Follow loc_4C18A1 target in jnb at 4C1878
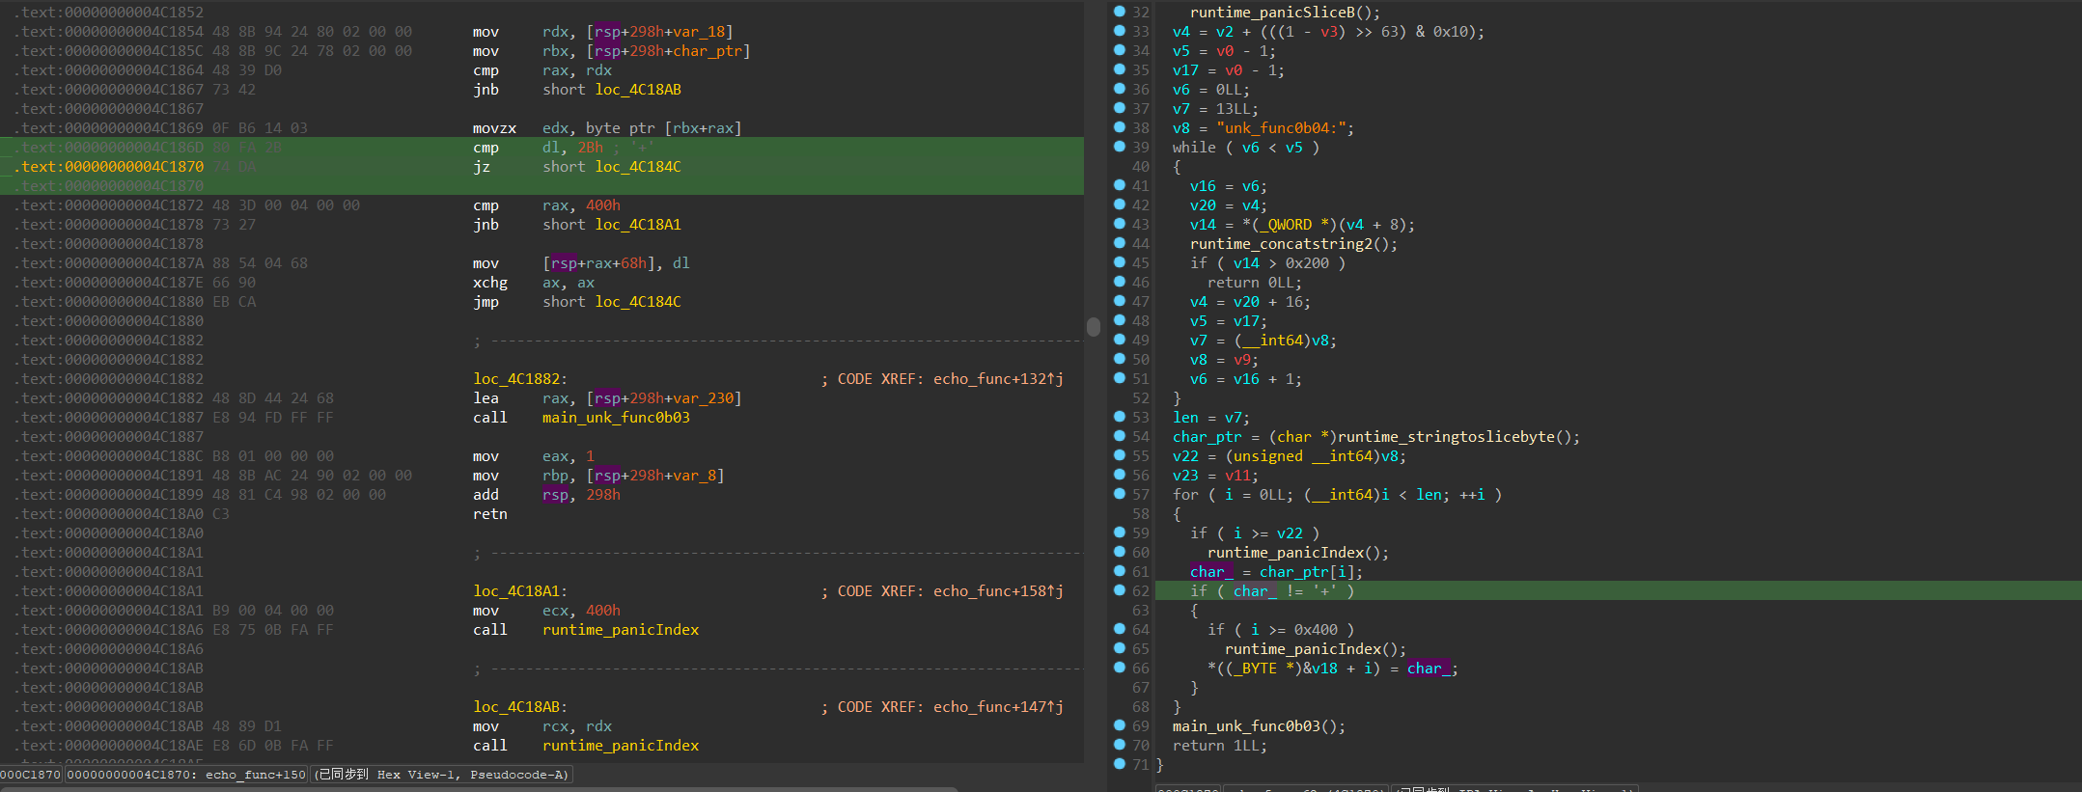Screen dimensions: 2082x792 638,225
